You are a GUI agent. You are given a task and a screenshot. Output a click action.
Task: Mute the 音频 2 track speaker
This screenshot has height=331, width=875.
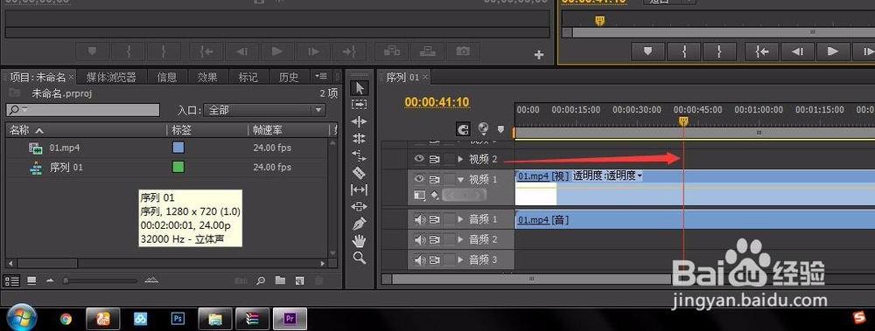click(x=420, y=239)
